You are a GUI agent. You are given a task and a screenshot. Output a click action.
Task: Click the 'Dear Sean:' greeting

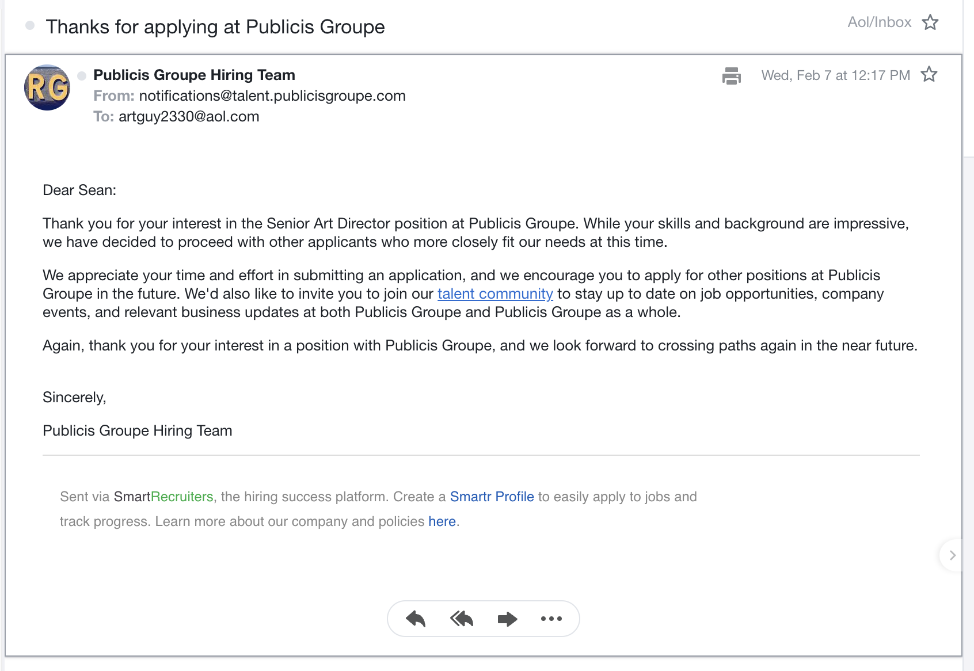[x=79, y=190]
